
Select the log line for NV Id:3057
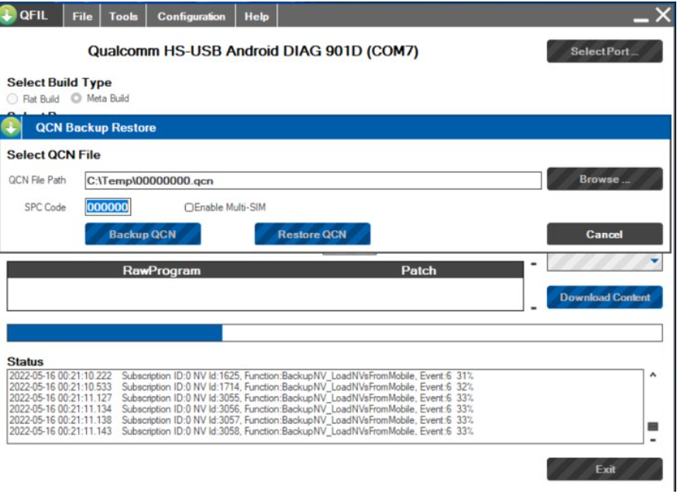pos(242,420)
